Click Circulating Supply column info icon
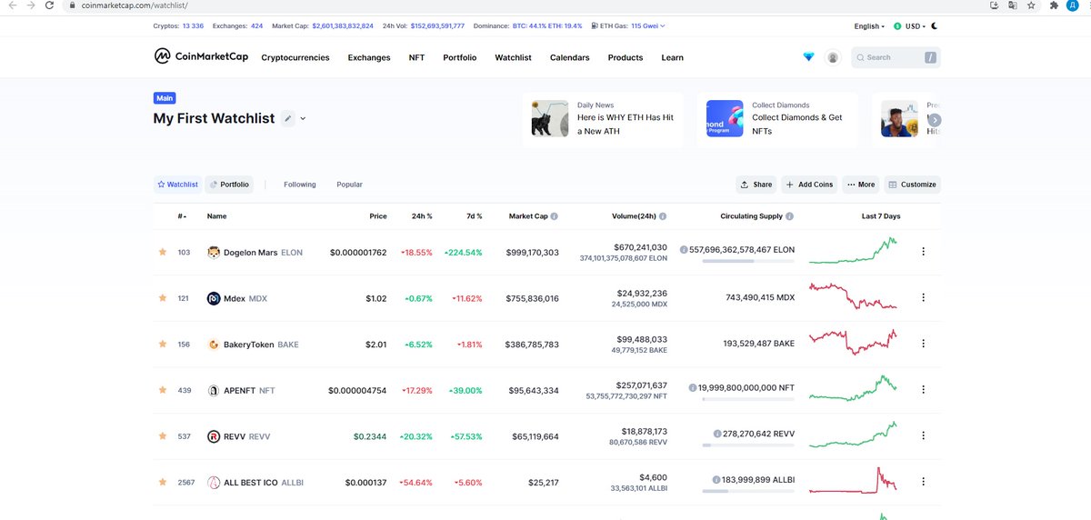Screen dimensions: 1091x520 pos(789,216)
